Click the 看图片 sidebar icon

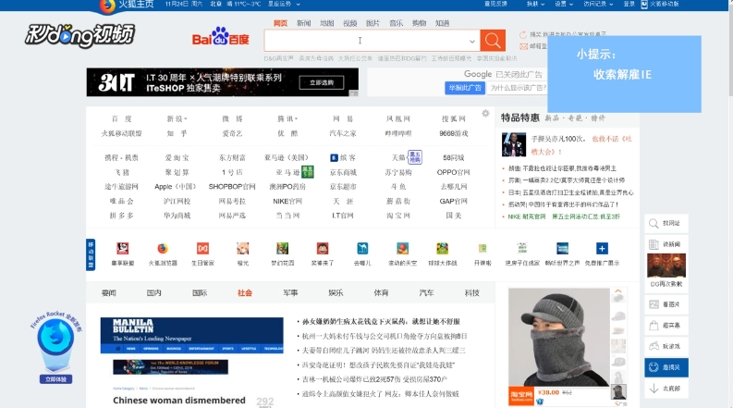[654, 304]
